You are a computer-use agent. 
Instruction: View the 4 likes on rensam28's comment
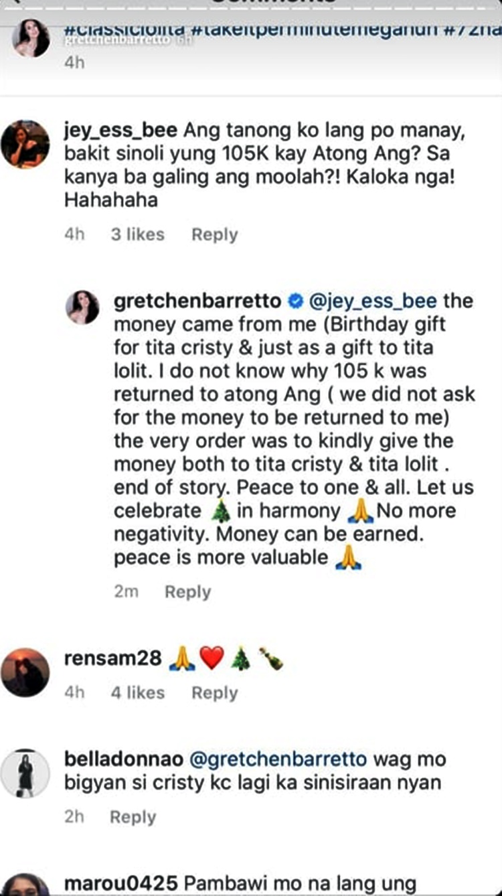pyautogui.click(x=142, y=693)
